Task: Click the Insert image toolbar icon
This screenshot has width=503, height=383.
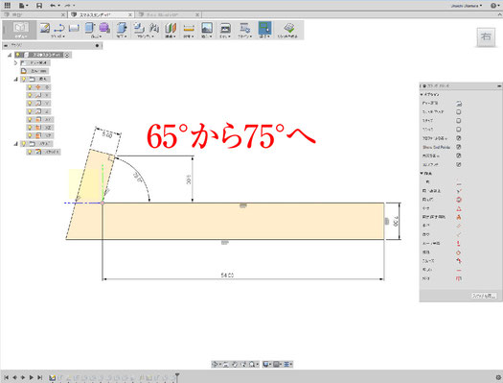Action: coord(207,28)
